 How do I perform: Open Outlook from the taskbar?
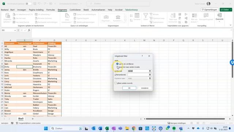pyautogui.click(x=94, y=128)
